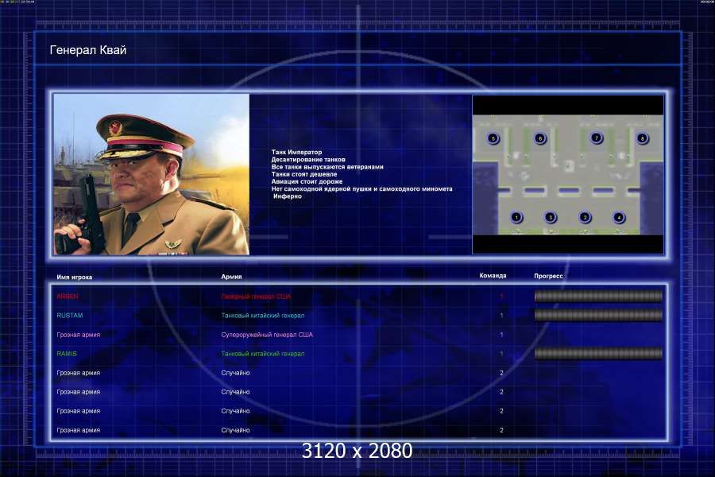Click the "Команда" column header
Image resolution: width=715 pixels, height=477 pixels.
pos(493,276)
